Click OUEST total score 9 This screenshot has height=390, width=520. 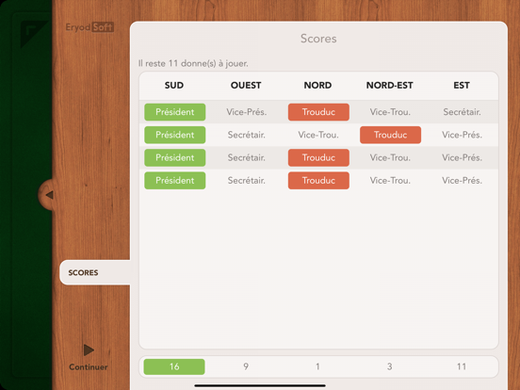(246, 366)
